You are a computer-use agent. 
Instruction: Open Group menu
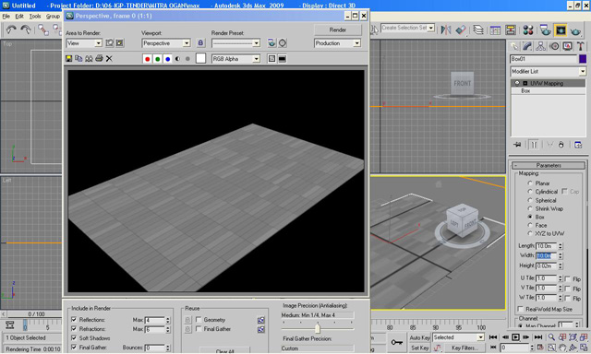53,17
